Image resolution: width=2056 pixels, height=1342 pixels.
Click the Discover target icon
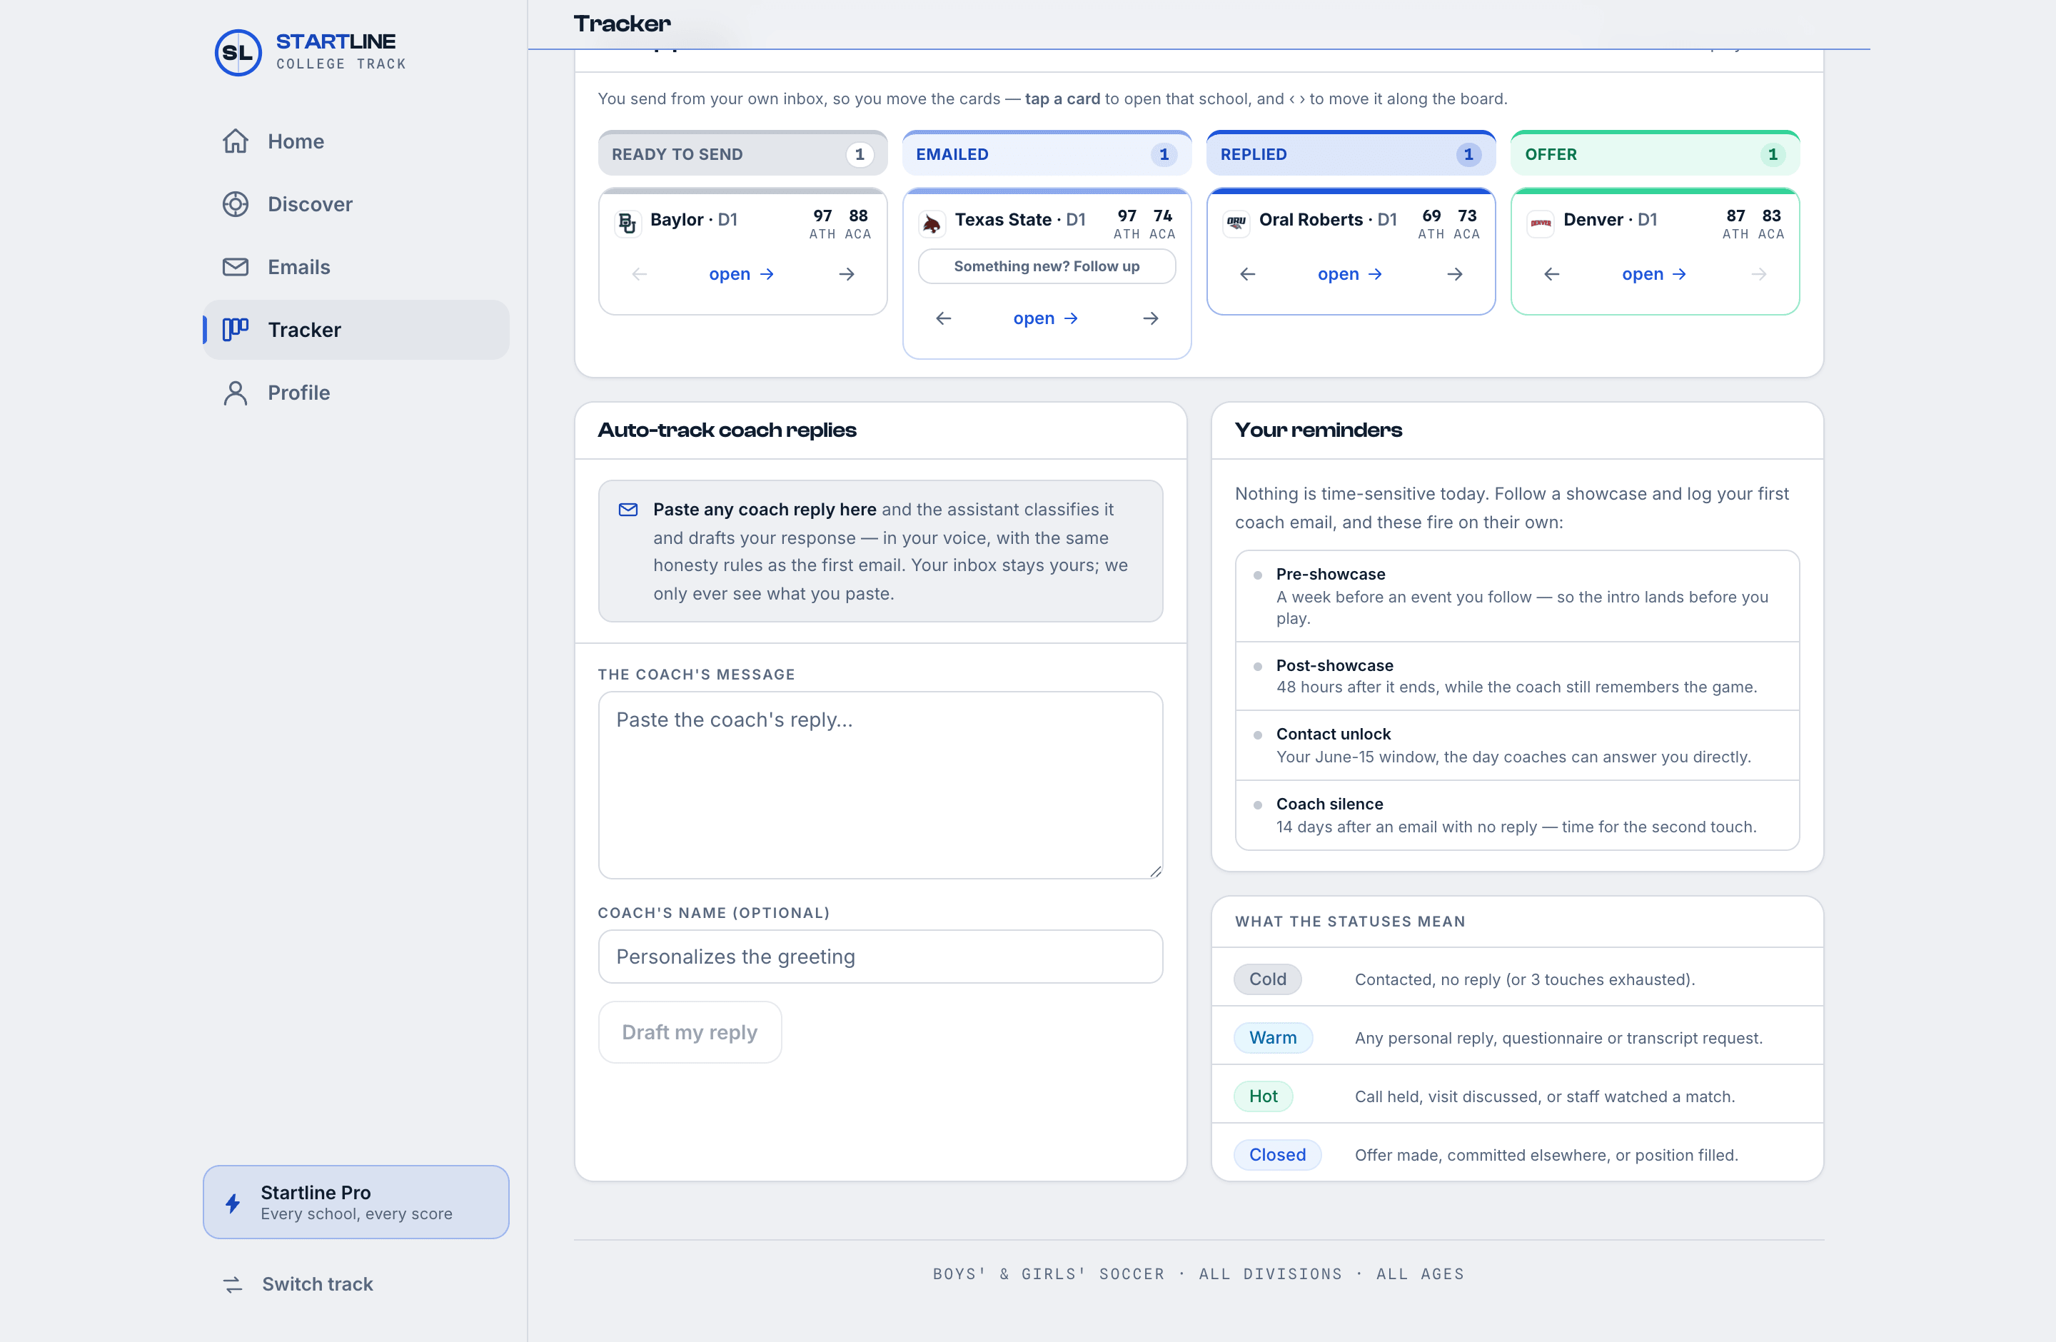point(235,204)
